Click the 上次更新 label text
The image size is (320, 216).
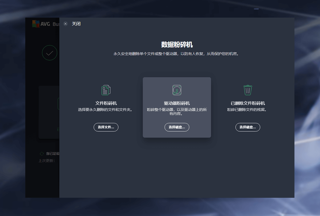47,160
